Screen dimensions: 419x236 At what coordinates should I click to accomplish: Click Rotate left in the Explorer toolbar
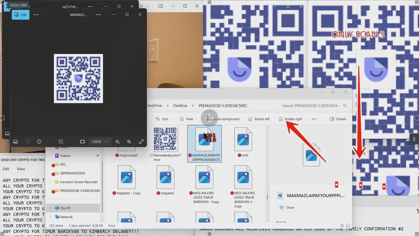pyautogui.click(x=259, y=119)
